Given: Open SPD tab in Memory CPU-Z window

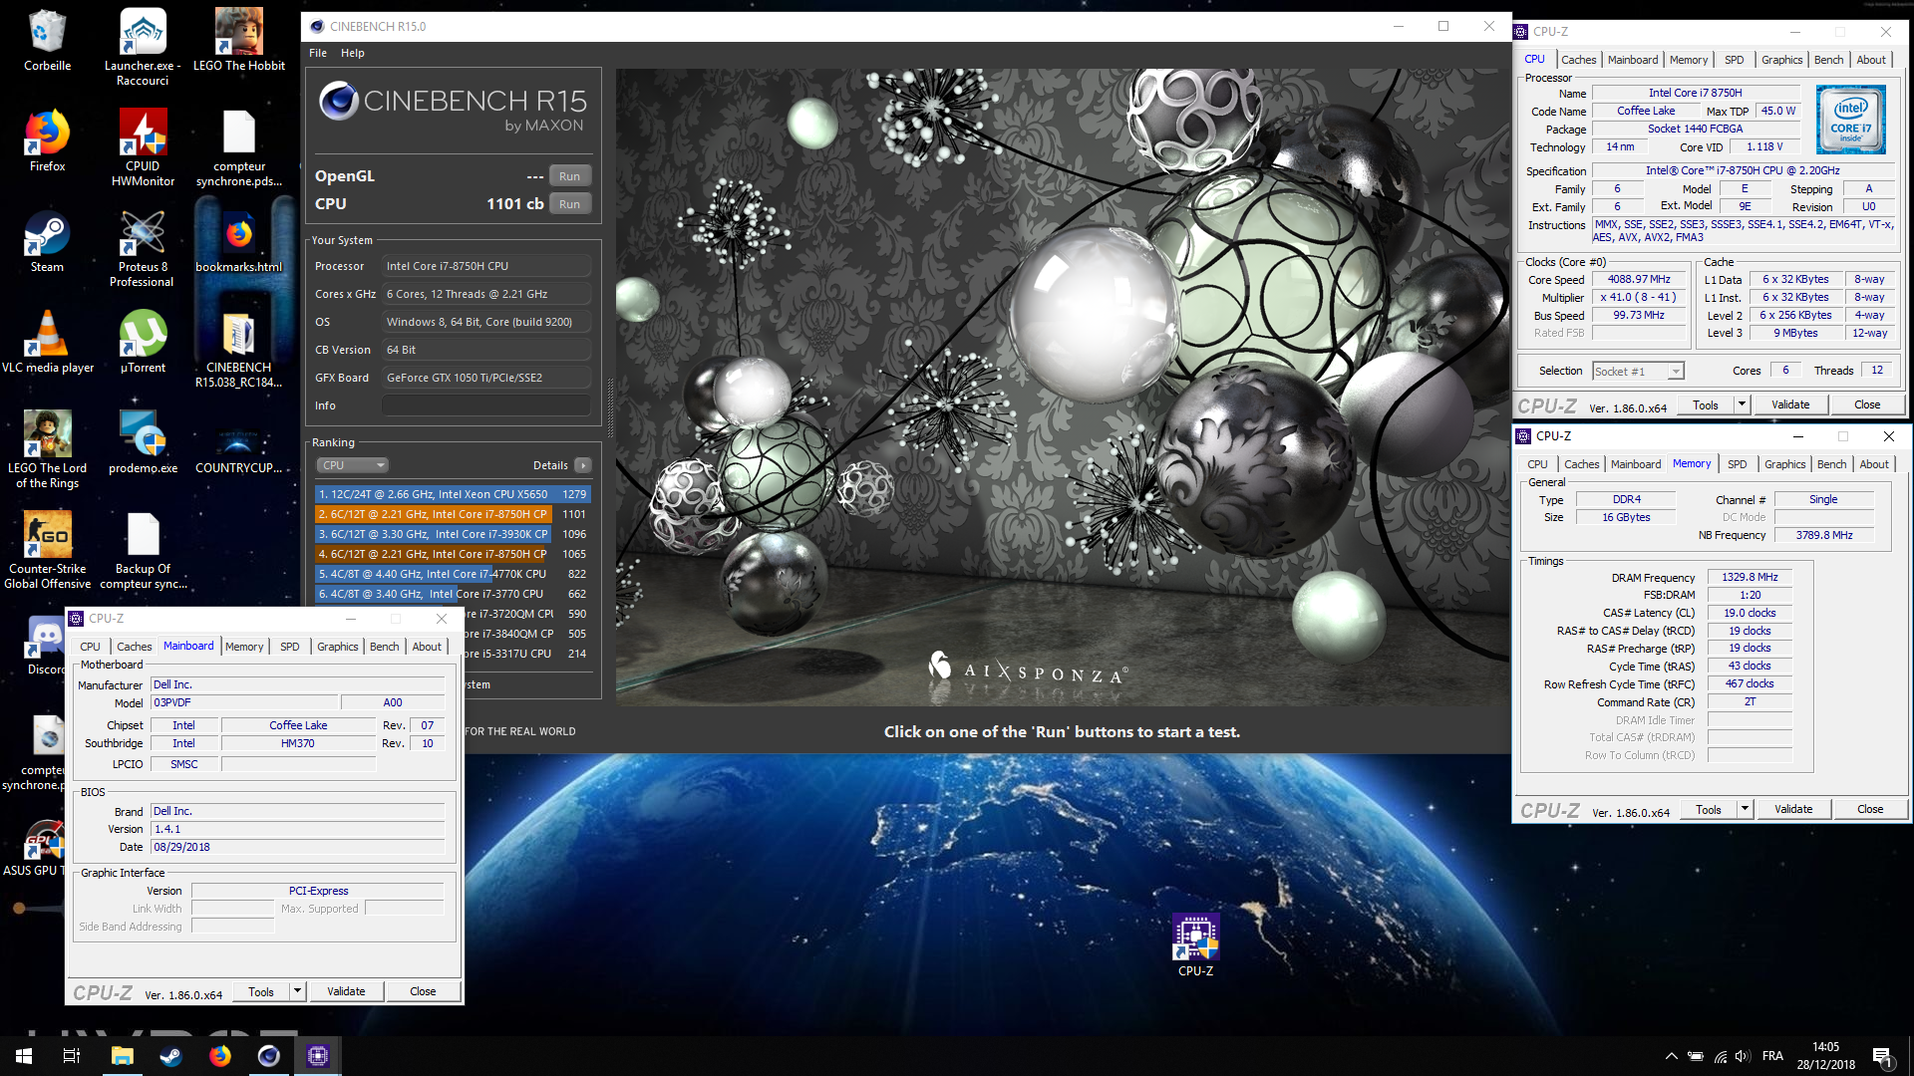Looking at the screenshot, I should (1737, 464).
